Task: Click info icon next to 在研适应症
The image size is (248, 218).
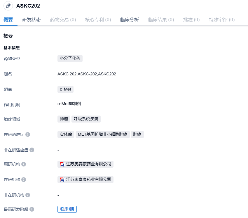Action: [28, 134]
